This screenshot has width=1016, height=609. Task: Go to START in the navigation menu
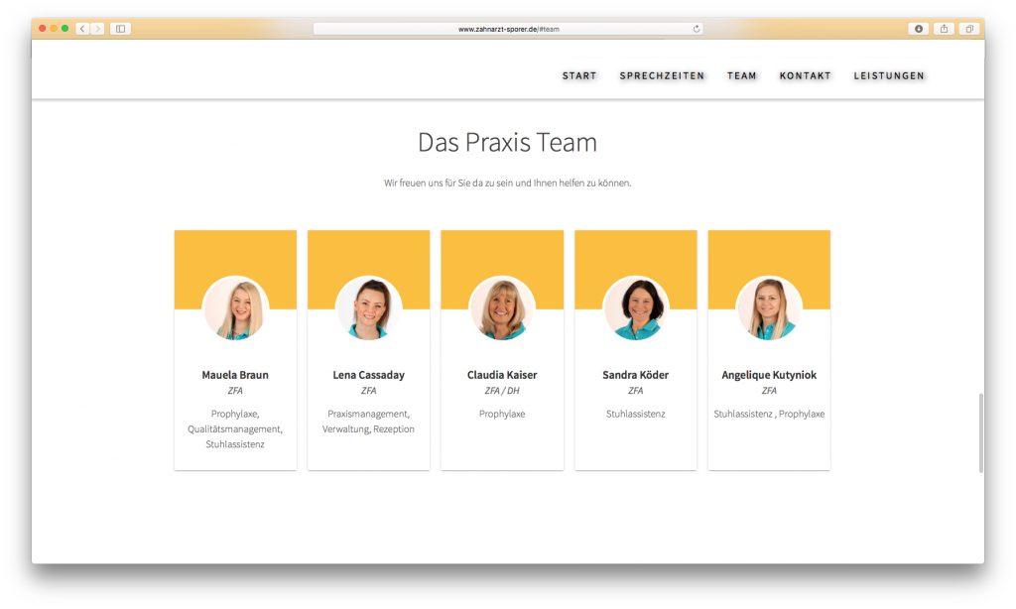pos(579,75)
